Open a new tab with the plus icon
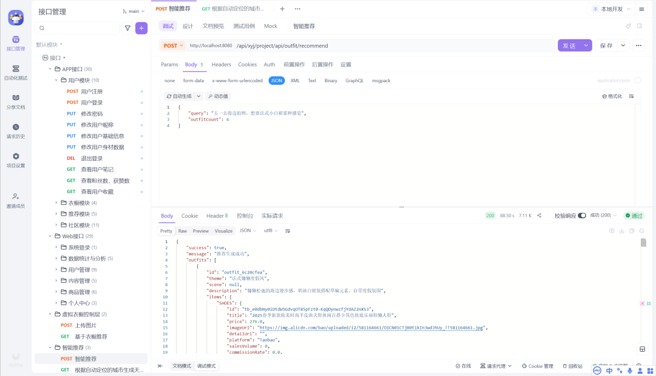The image size is (656, 376). click(x=282, y=9)
